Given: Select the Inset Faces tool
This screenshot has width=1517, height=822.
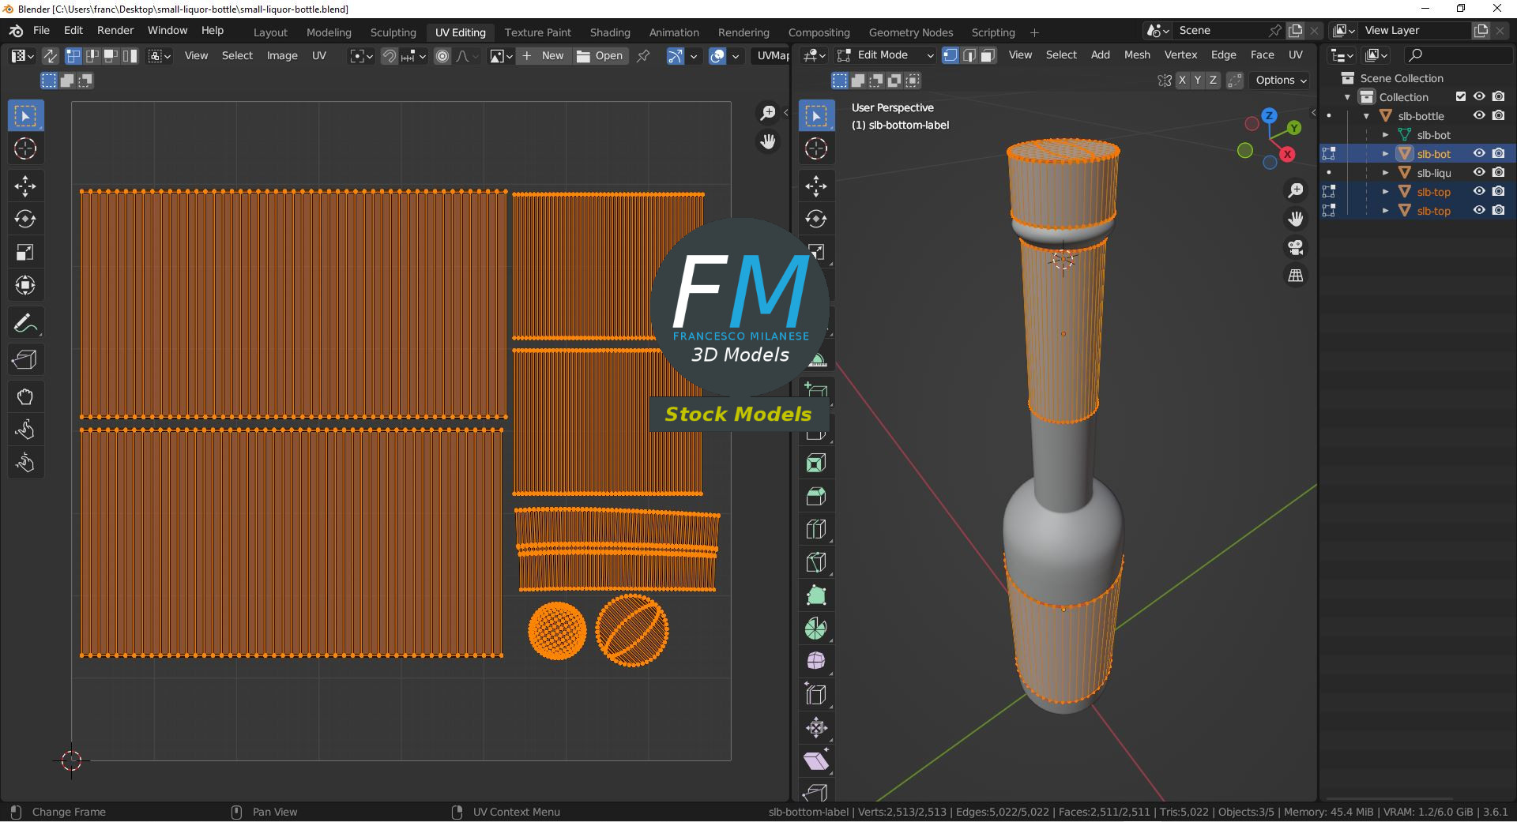Looking at the screenshot, I should pyautogui.click(x=816, y=464).
